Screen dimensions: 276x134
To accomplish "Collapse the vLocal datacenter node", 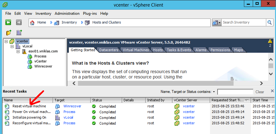I will 12,46.
